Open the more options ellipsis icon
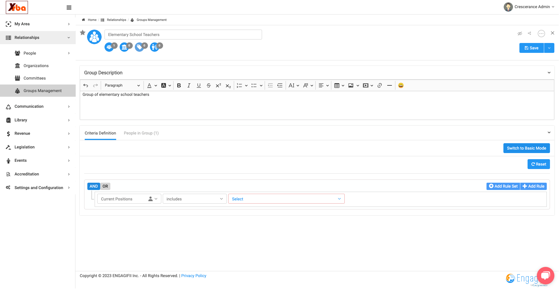Image resolution: width=559 pixels, height=289 pixels. coord(541,33)
